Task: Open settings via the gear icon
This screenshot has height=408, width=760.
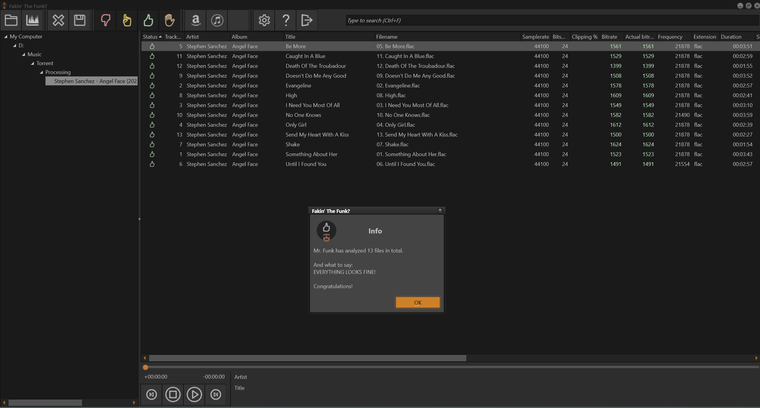Action: pos(264,20)
